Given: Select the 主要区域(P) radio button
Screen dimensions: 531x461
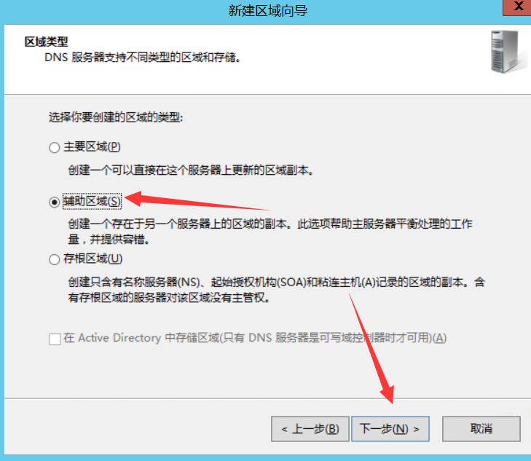Looking at the screenshot, I should point(54,148).
